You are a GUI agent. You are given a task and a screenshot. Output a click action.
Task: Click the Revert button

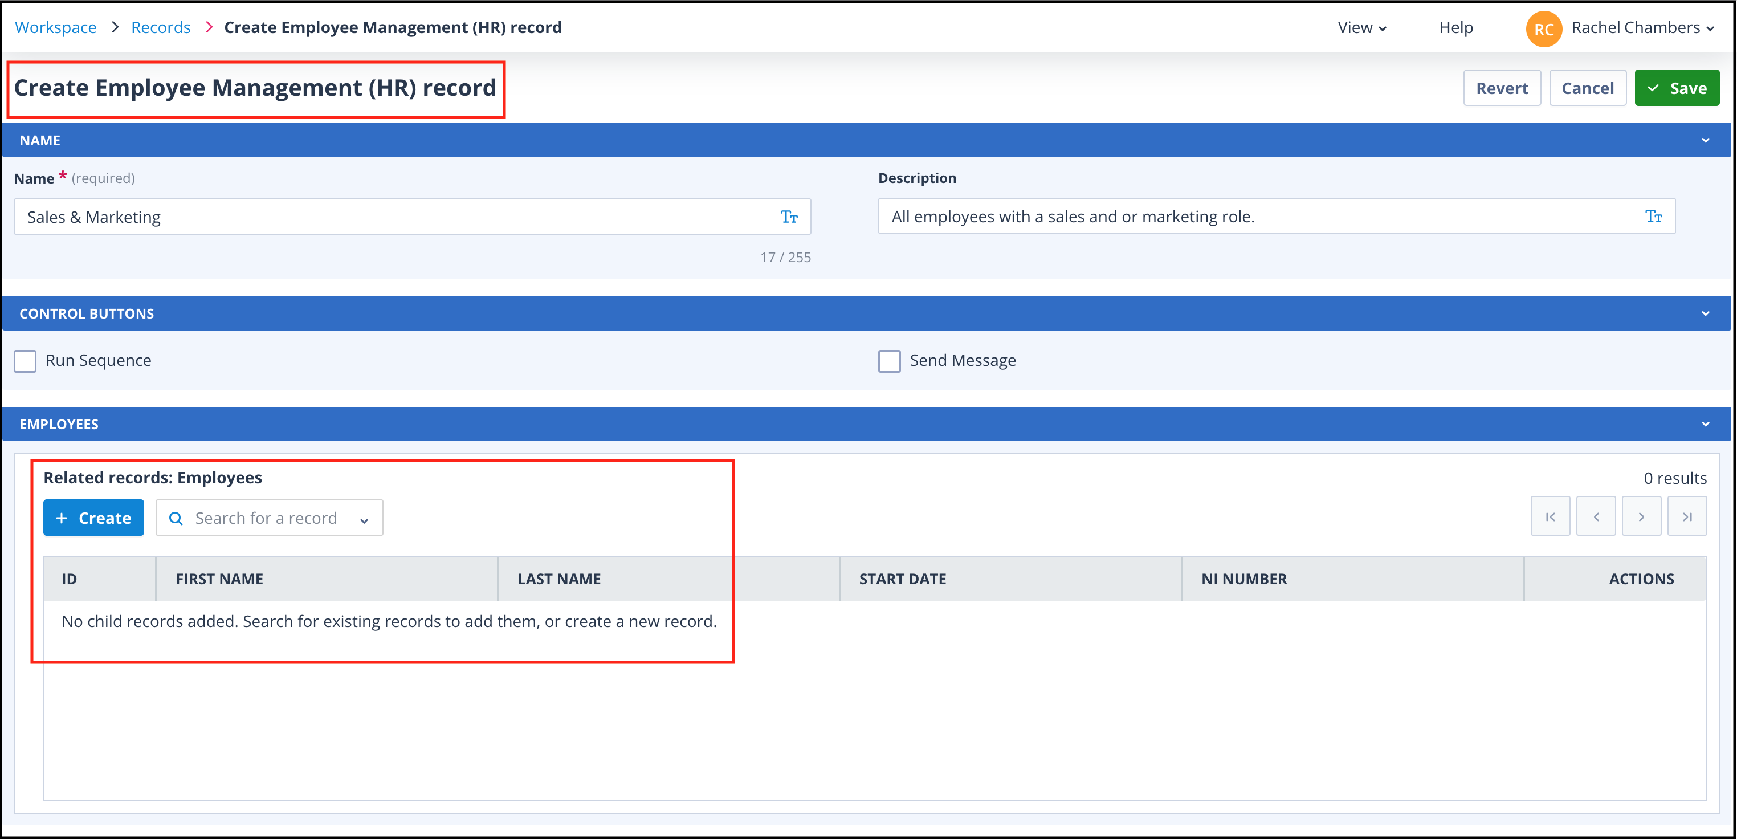coord(1502,88)
